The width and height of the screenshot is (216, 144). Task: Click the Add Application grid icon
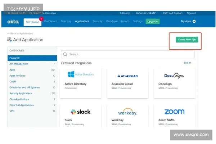(9, 40)
